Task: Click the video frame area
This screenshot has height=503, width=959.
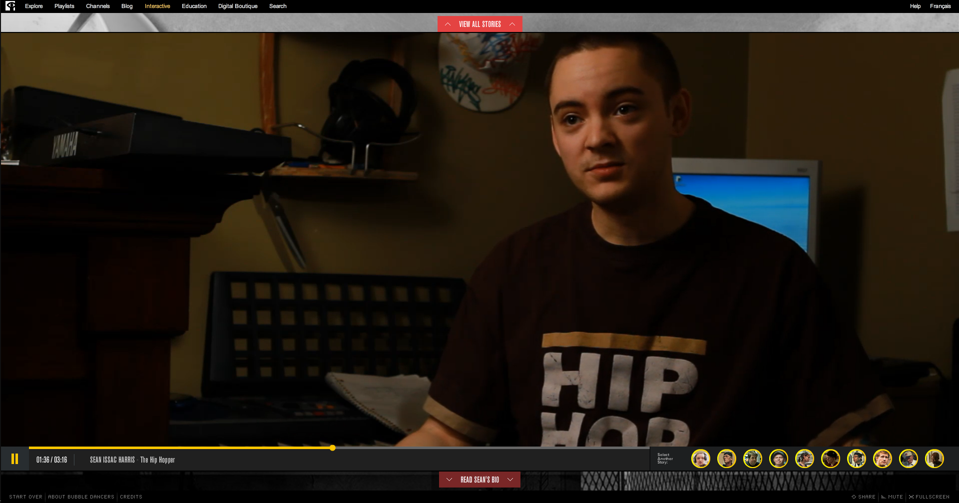Action: point(479,239)
